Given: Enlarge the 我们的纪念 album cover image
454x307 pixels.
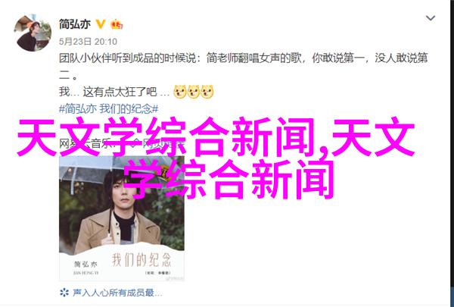Looking at the screenshot, I should pos(122,218).
